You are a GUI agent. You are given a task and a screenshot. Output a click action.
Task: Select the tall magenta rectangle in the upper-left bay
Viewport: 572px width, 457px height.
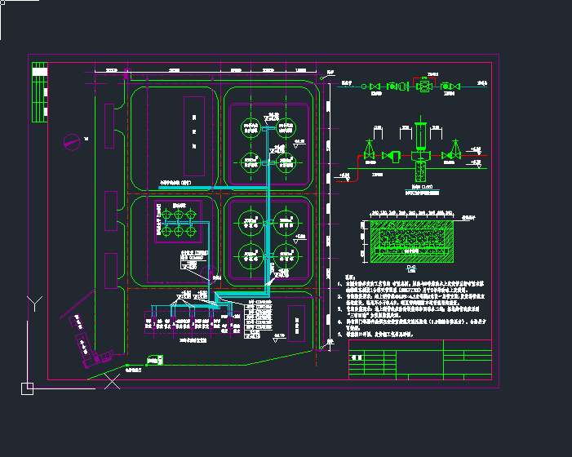[x=193, y=133]
